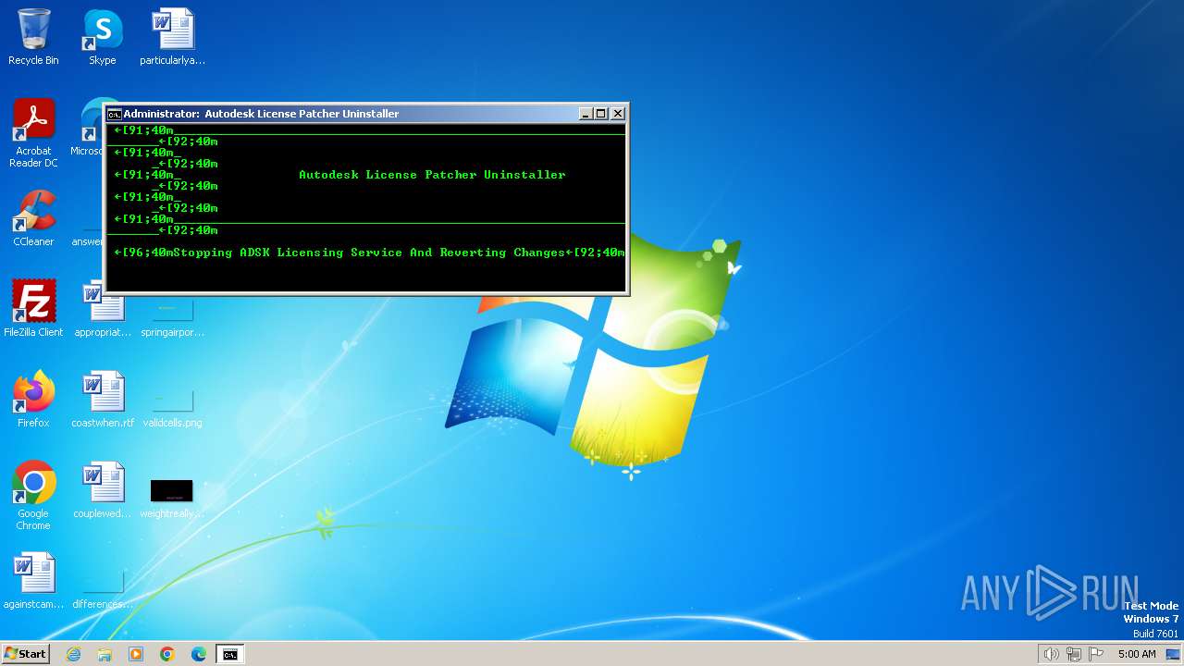Screen dimensions: 1184x666
Task: Open the console window system menu icon
Action: point(114,114)
